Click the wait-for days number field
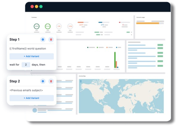 point(26,64)
